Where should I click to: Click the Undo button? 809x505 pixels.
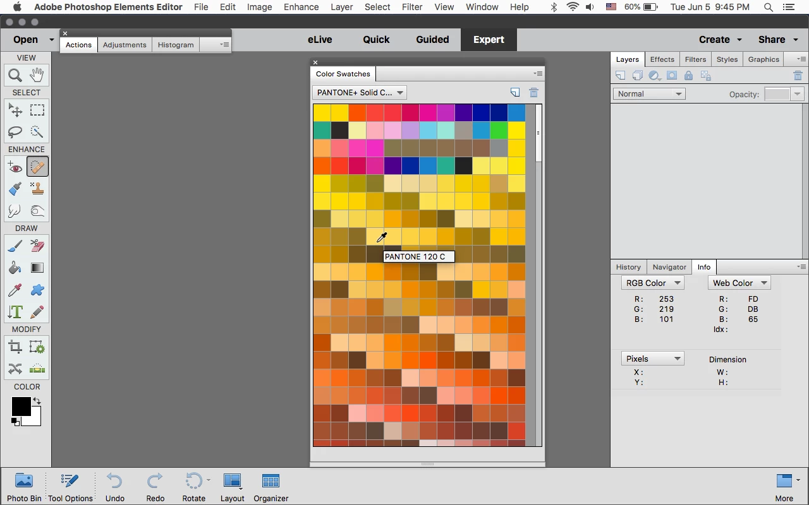(115, 487)
